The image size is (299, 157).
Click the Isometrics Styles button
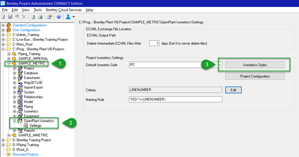255,65
